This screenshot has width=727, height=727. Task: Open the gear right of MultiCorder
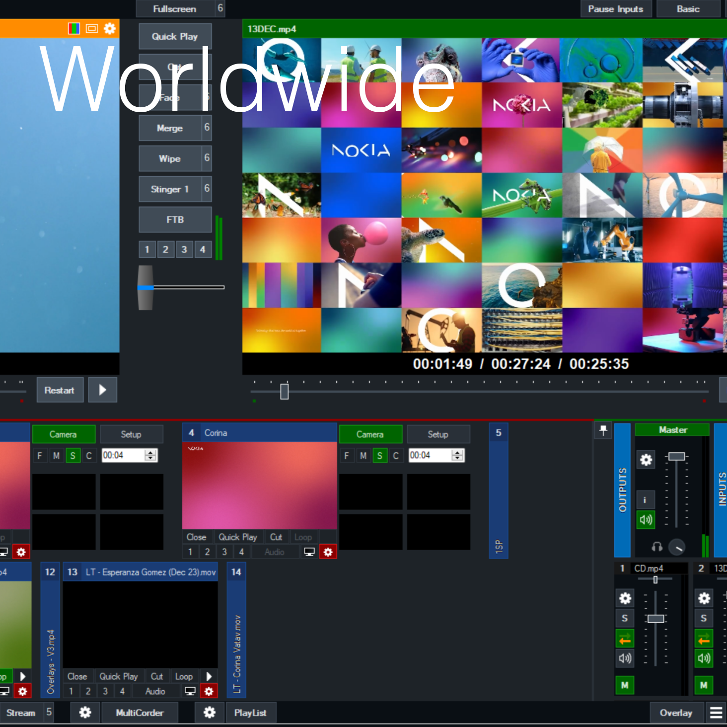click(210, 713)
